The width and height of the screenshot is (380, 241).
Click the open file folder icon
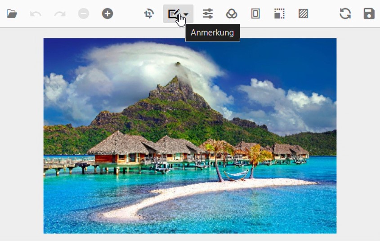[12, 13]
